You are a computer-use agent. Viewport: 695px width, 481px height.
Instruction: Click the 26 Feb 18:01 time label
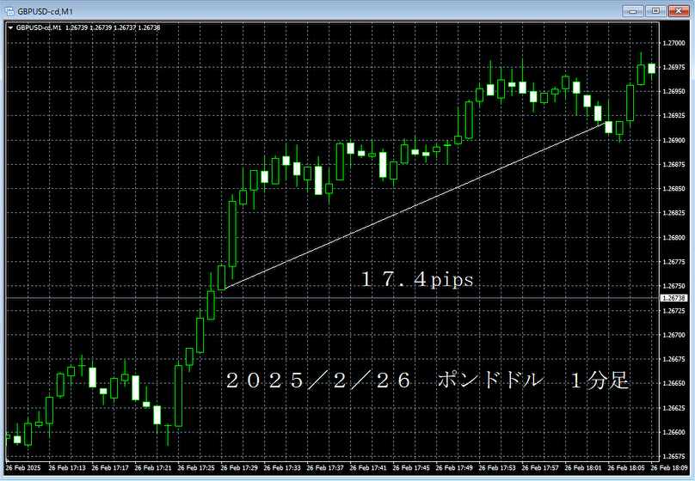point(583,468)
